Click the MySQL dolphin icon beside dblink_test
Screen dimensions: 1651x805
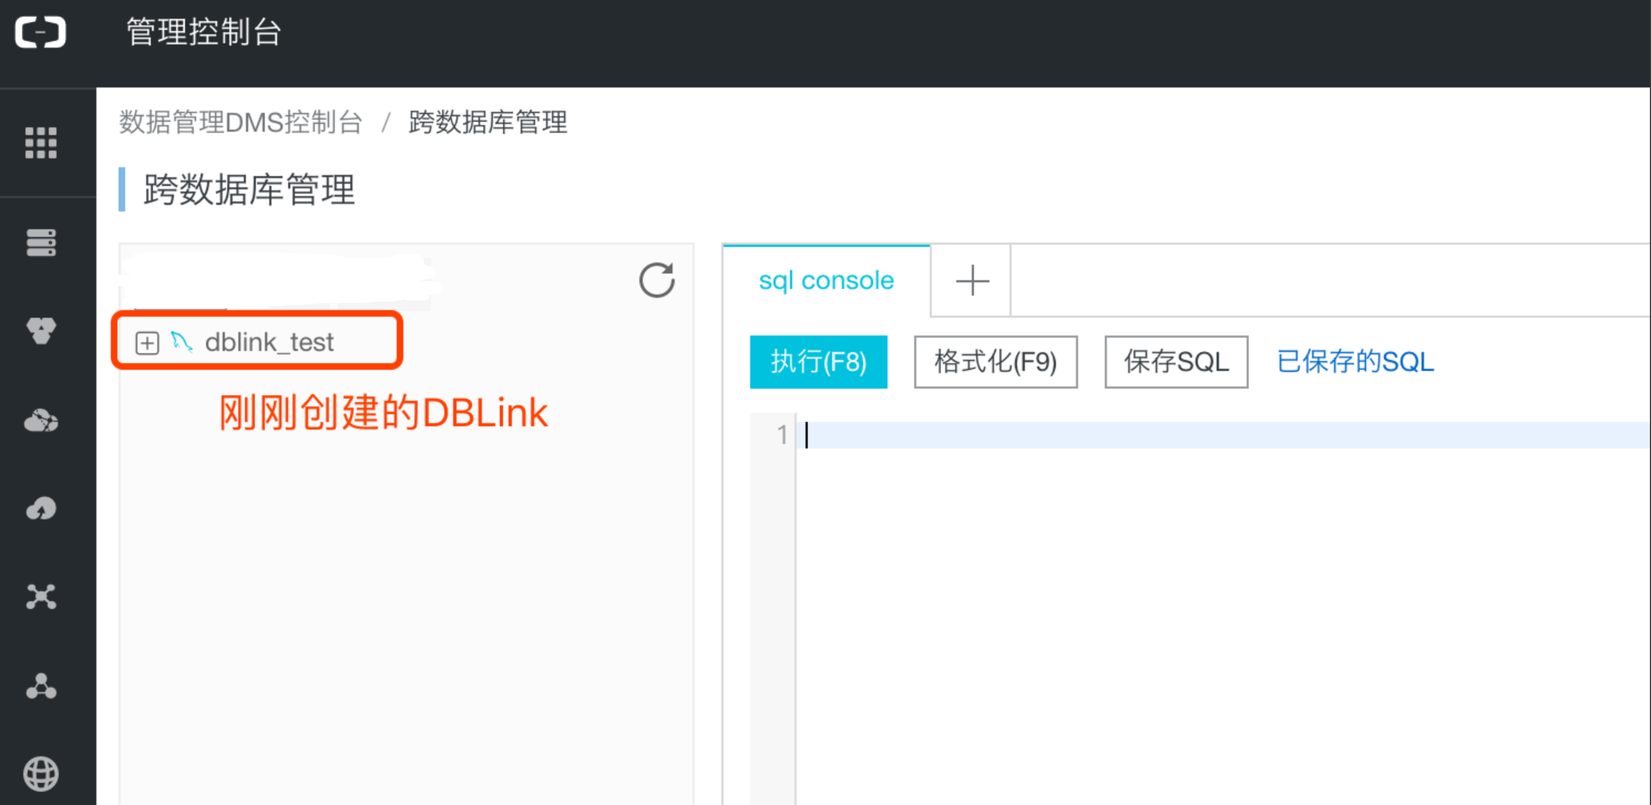click(x=182, y=342)
